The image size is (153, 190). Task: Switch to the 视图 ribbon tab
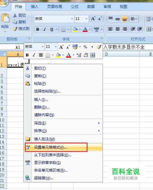point(123,6)
